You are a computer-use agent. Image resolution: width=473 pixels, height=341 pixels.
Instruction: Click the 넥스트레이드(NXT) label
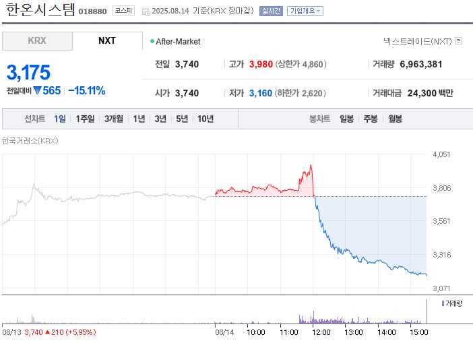[418, 41]
